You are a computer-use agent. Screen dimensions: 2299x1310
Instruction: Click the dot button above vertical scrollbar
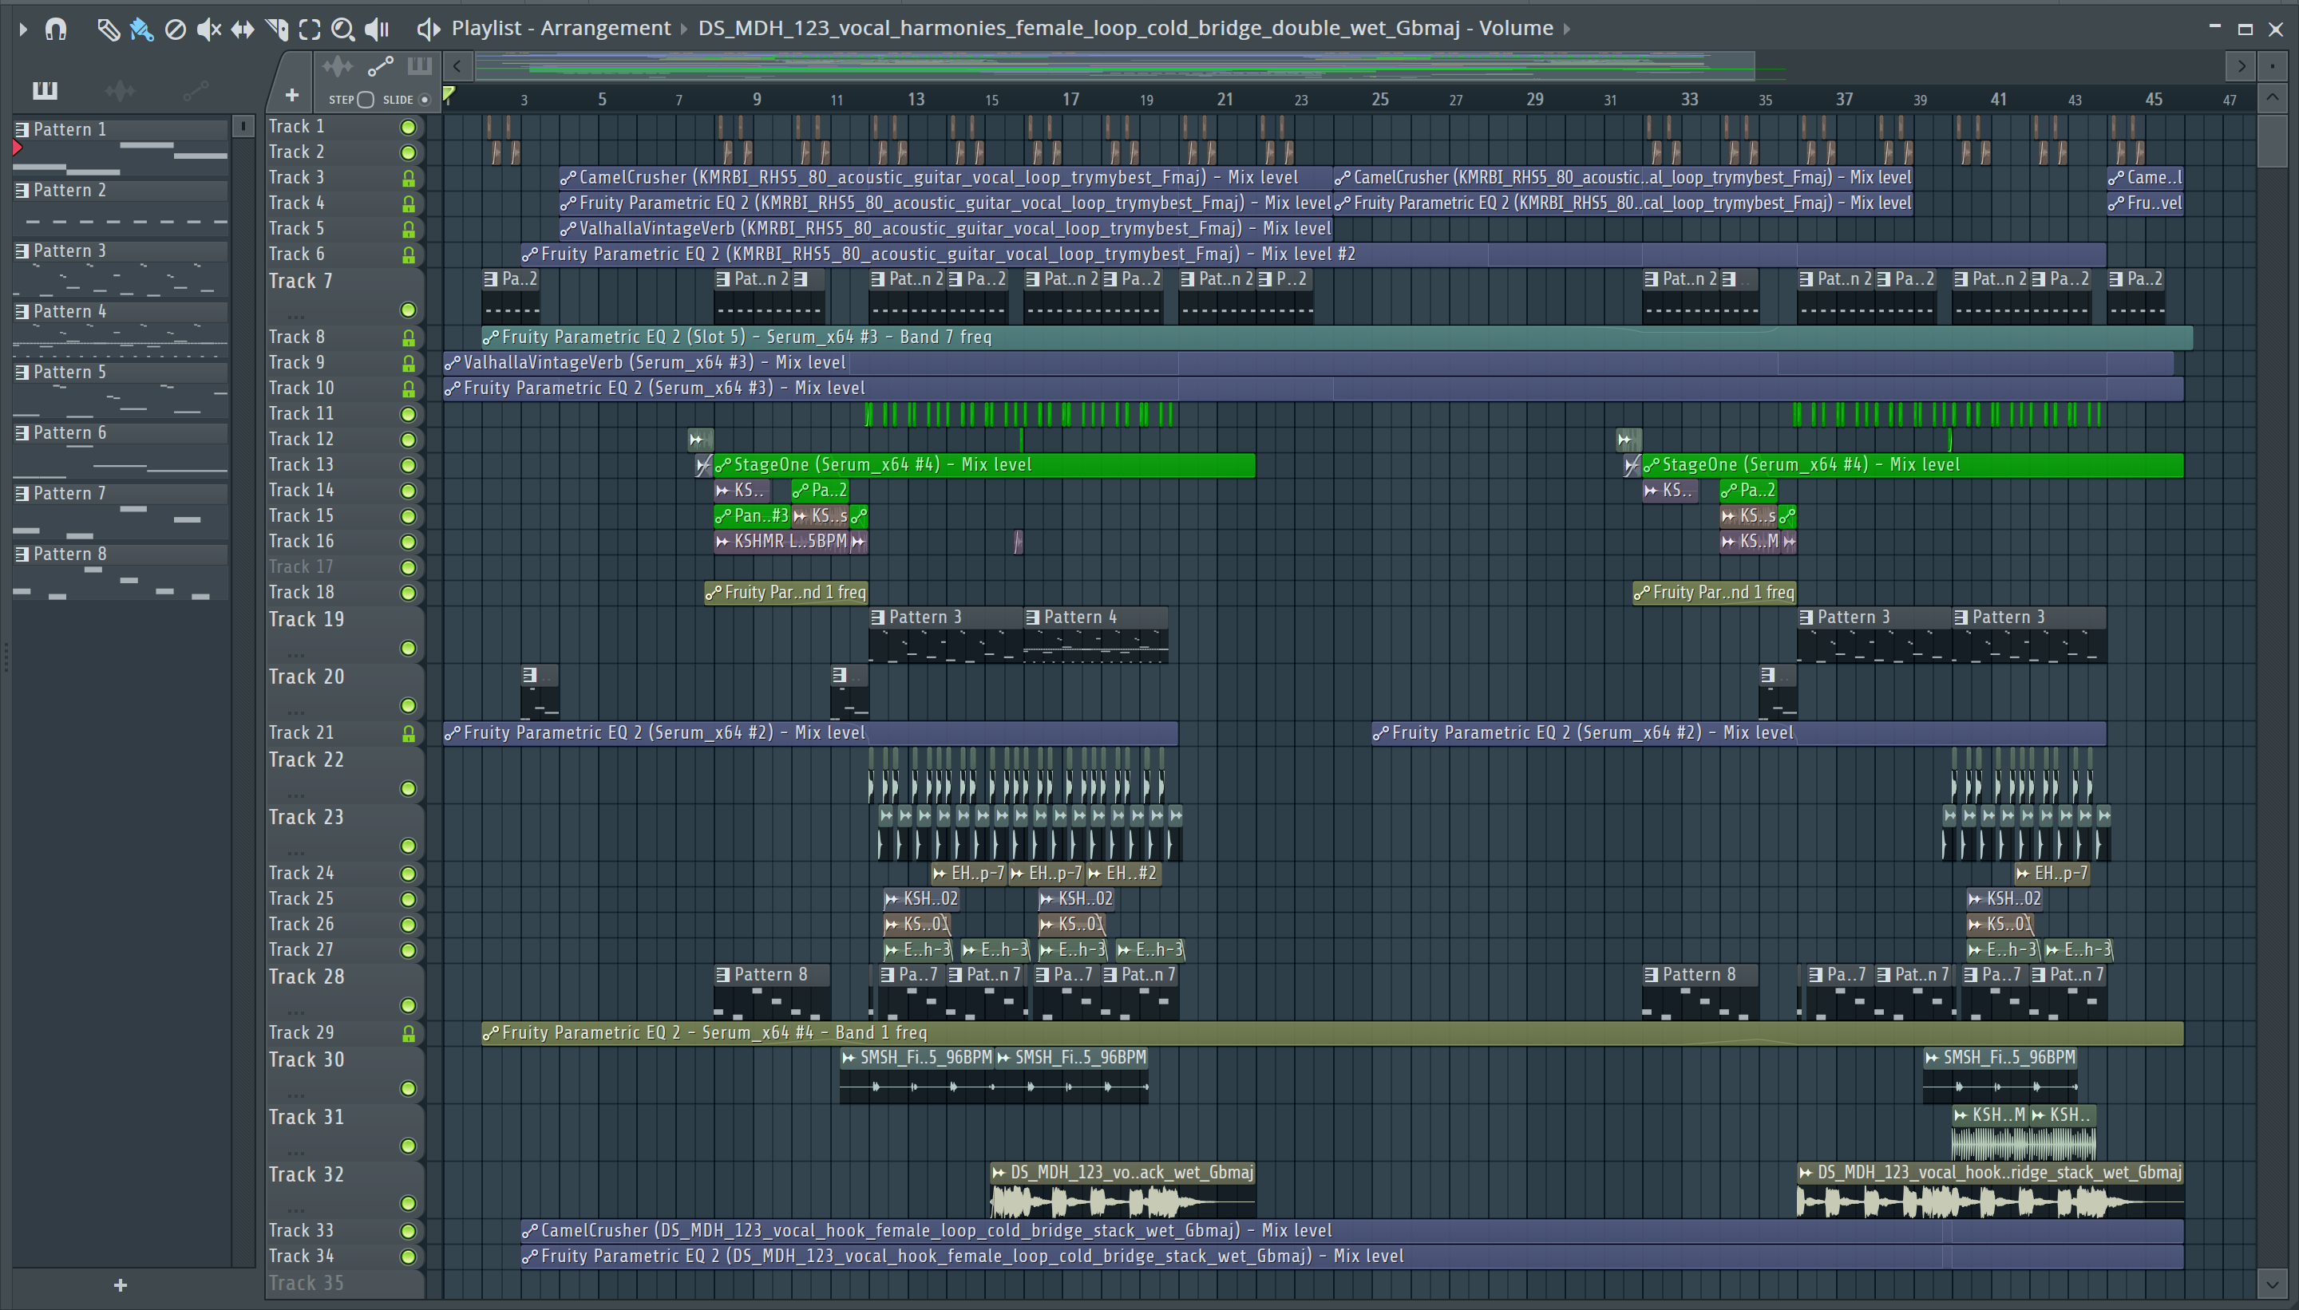[x=2272, y=65]
